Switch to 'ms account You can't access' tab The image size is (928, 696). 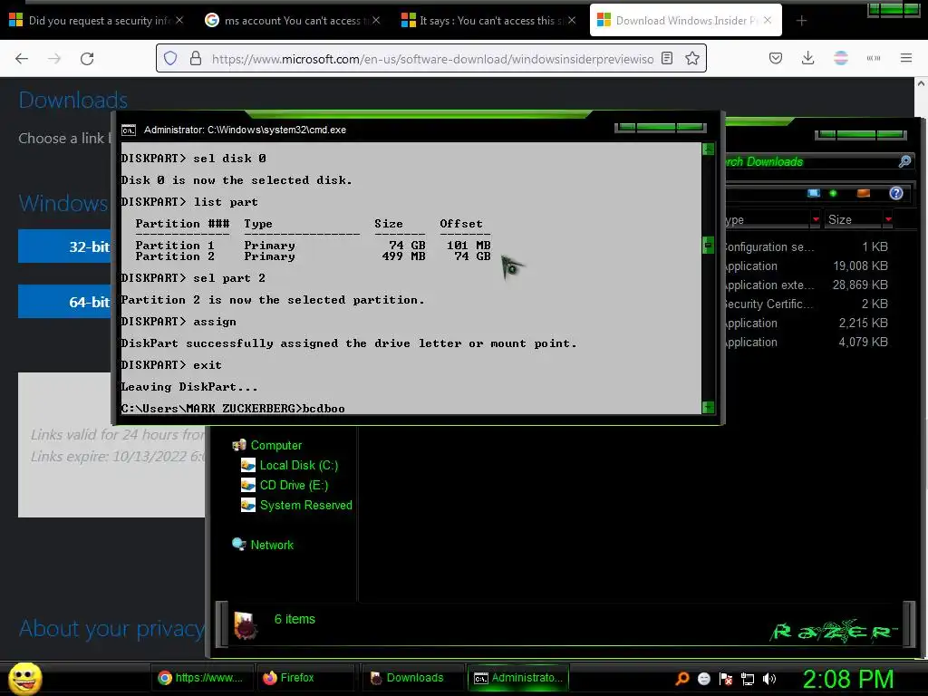pyautogui.click(x=292, y=21)
